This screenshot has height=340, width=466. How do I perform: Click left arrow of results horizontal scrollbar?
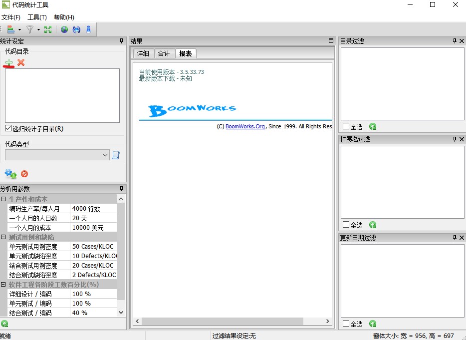[x=137, y=321]
